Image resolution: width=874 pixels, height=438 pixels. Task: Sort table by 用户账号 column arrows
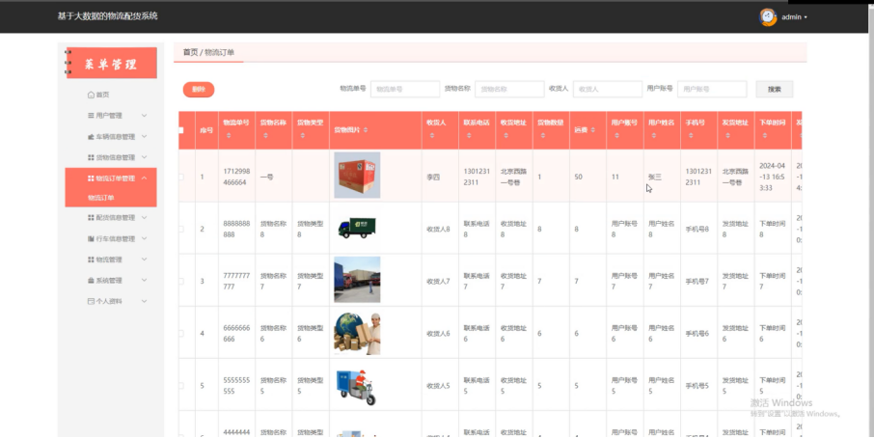(x=616, y=135)
